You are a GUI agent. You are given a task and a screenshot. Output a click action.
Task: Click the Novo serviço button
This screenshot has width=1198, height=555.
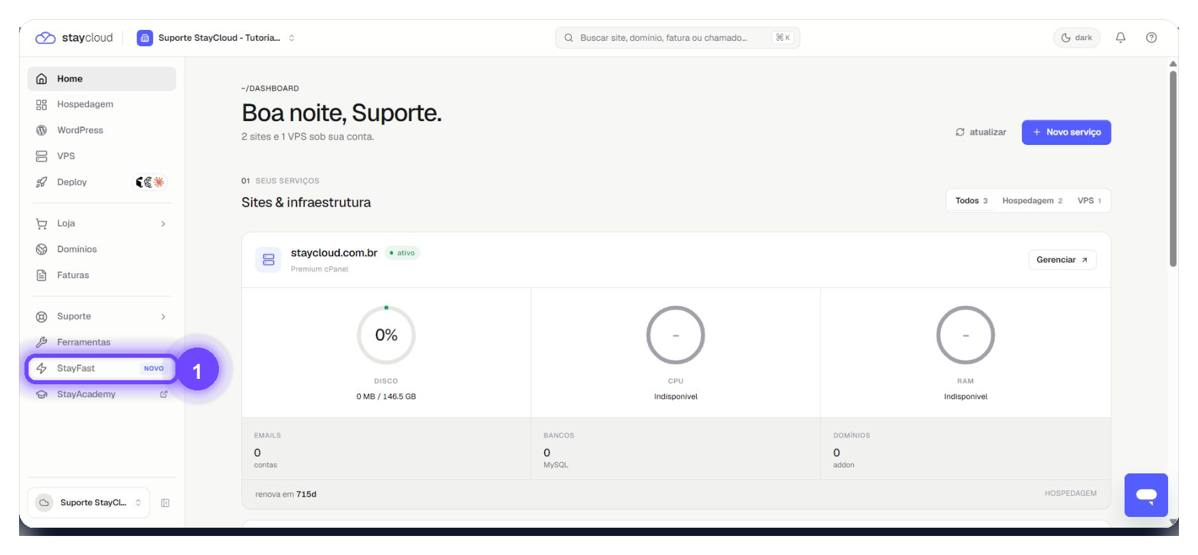pos(1066,133)
